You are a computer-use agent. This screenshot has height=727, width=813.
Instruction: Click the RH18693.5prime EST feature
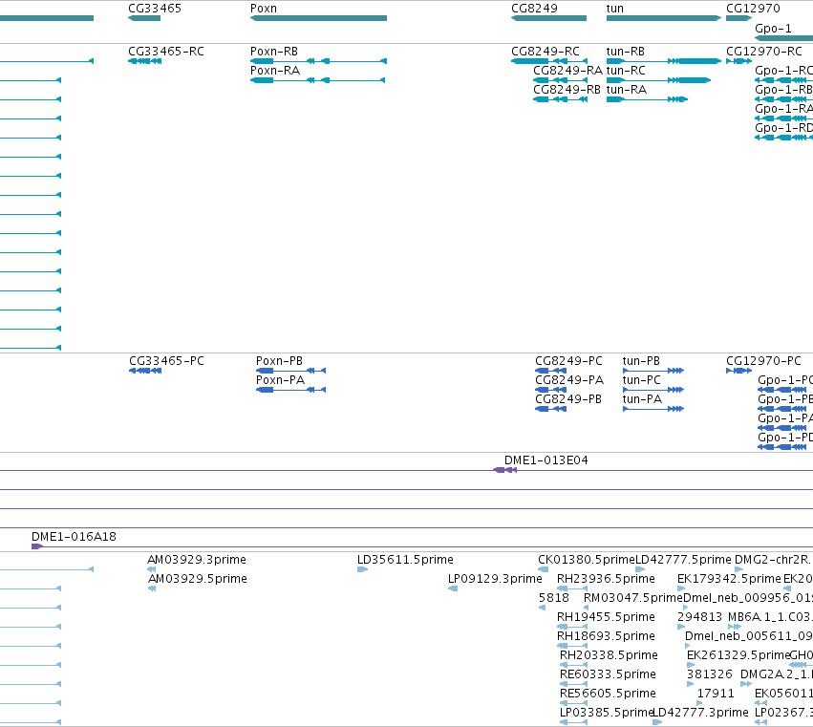[572, 646]
